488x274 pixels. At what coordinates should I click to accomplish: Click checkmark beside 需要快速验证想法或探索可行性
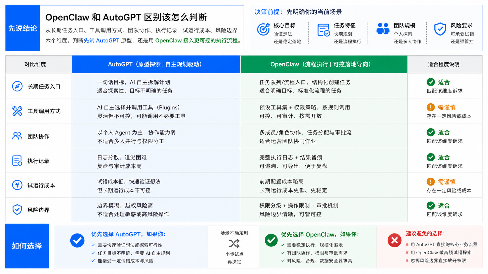[x=93, y=245]
